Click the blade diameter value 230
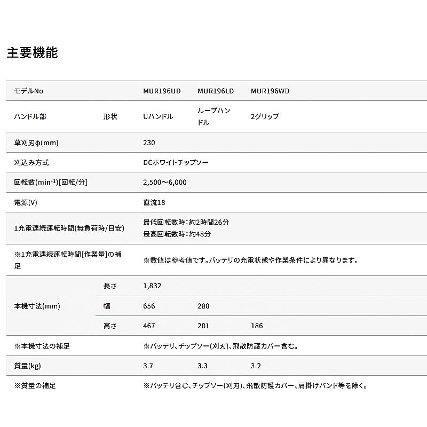The height and width of the screenshot is (427, 427). tap(149, 143)
